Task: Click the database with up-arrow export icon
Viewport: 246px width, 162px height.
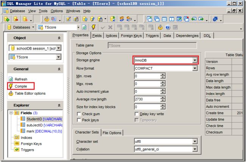Action: (x=112, y=19)
